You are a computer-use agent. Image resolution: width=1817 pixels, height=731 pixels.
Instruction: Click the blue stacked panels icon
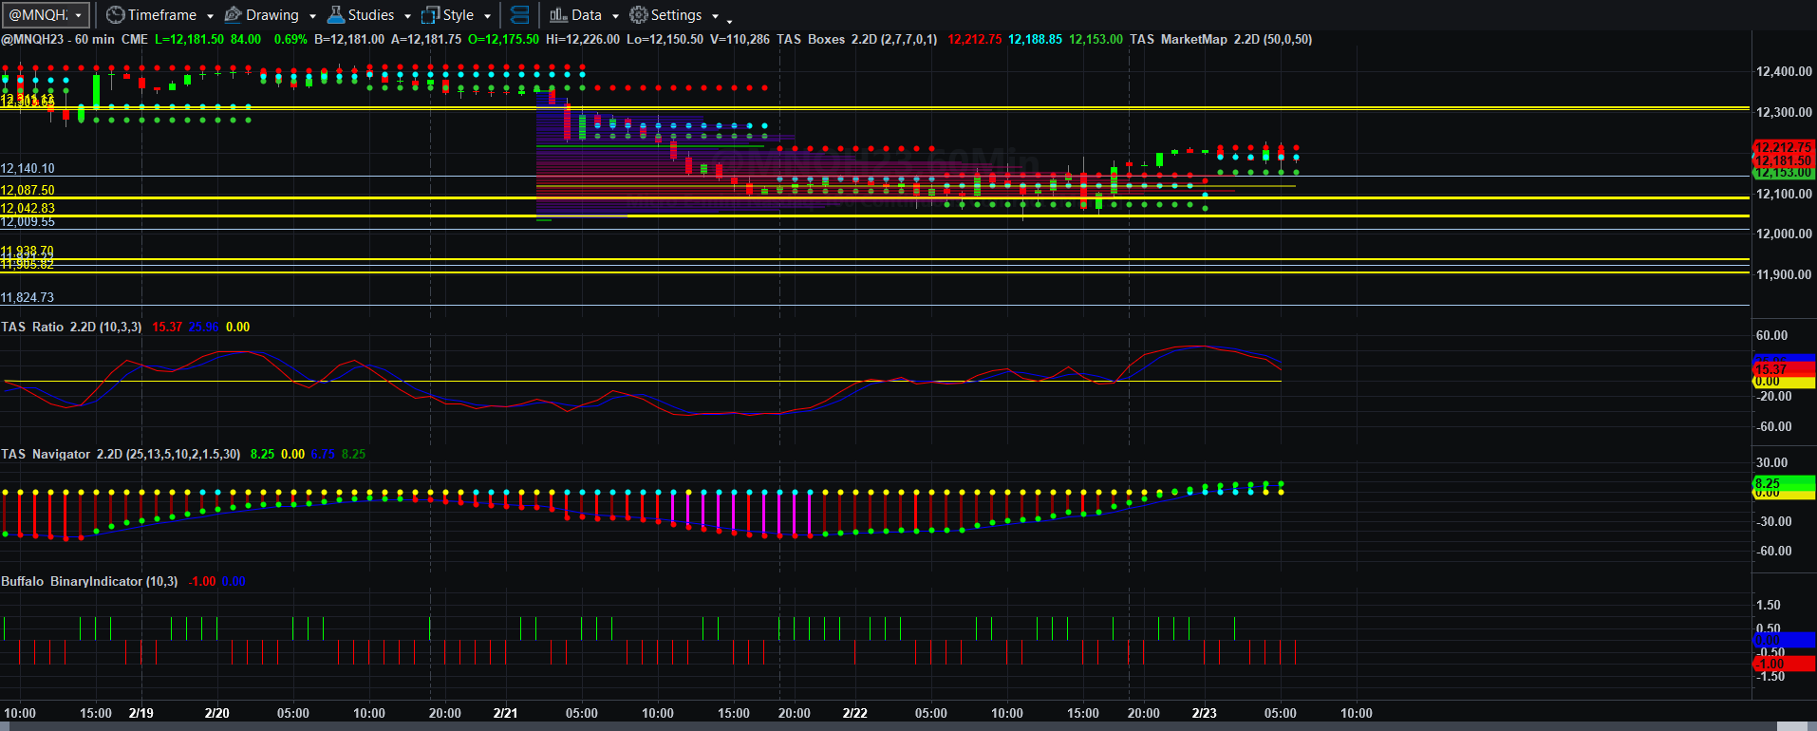[x=519, y=15]
